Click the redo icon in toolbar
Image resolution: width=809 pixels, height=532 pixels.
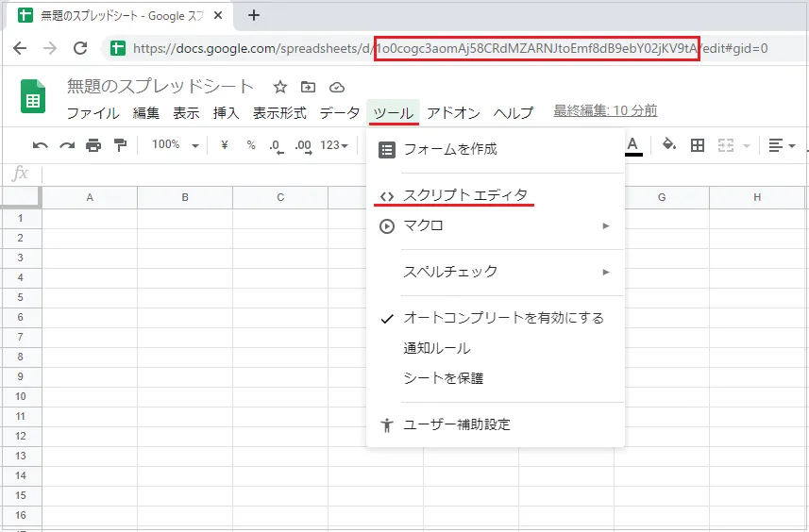pos(67,145)
